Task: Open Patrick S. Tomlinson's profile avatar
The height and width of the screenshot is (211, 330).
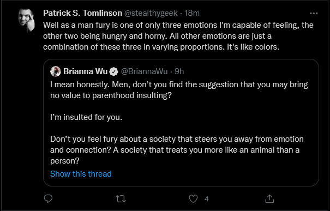Action: pos(26,20)
